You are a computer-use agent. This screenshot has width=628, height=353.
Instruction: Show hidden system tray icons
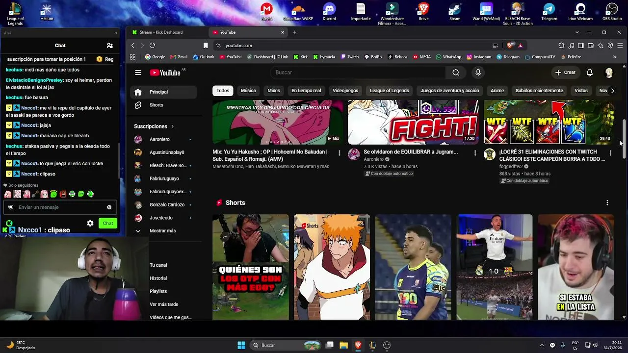click(542, 345)
